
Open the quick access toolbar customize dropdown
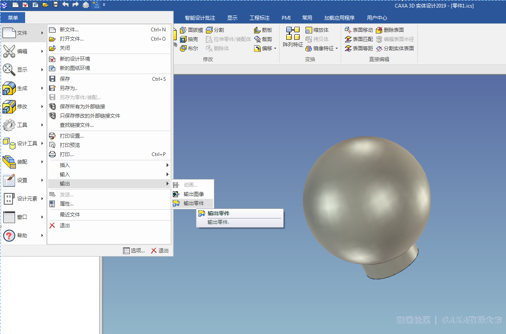click(x=104, y=5)
